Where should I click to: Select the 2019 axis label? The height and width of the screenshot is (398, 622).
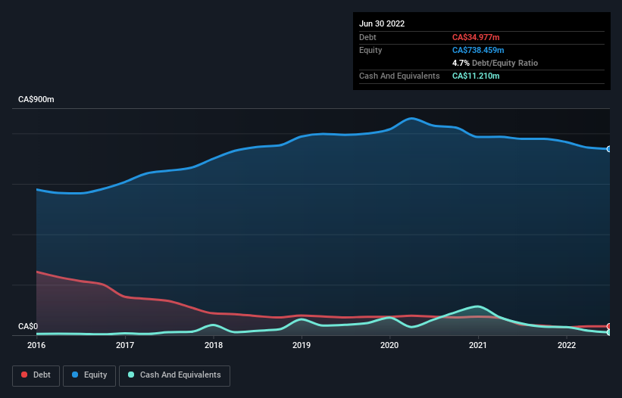pos(302,345)
